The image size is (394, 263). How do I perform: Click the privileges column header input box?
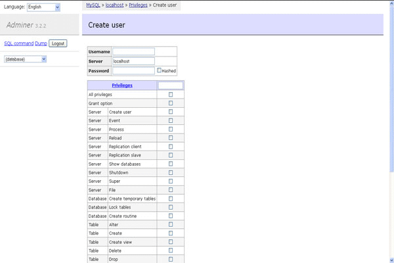tap(171, 85)
